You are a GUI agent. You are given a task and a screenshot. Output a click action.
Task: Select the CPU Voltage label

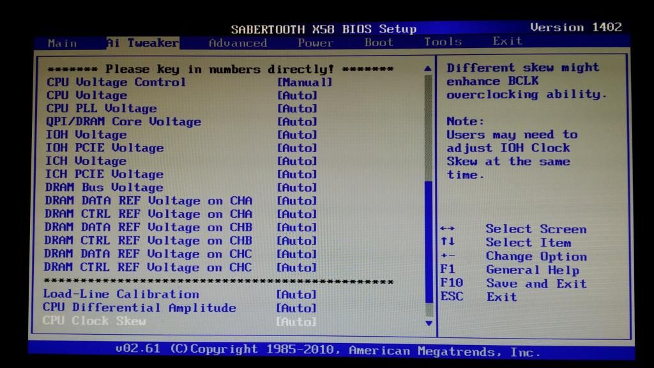click(x=87, y=96)
